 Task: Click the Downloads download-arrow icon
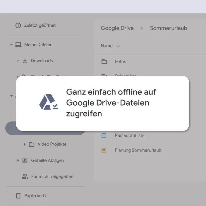pyautogui.click(x=25, y=61)
